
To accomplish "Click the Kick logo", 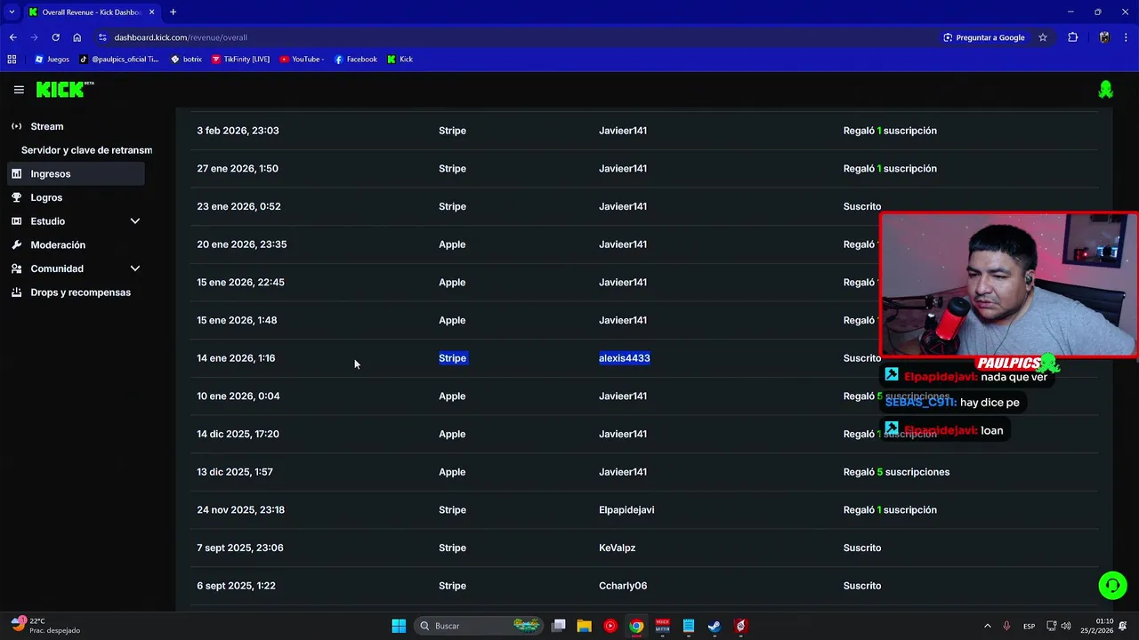I will click(64, 90).
